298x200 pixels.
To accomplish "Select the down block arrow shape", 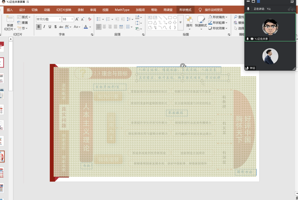I will (175, 22).
